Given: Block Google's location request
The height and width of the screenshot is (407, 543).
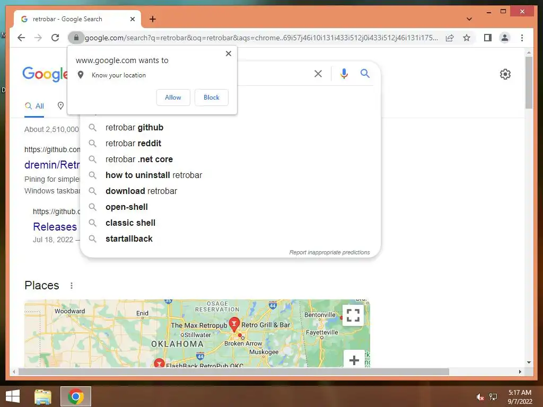Looking at the screenshot, I should (211, 98).
